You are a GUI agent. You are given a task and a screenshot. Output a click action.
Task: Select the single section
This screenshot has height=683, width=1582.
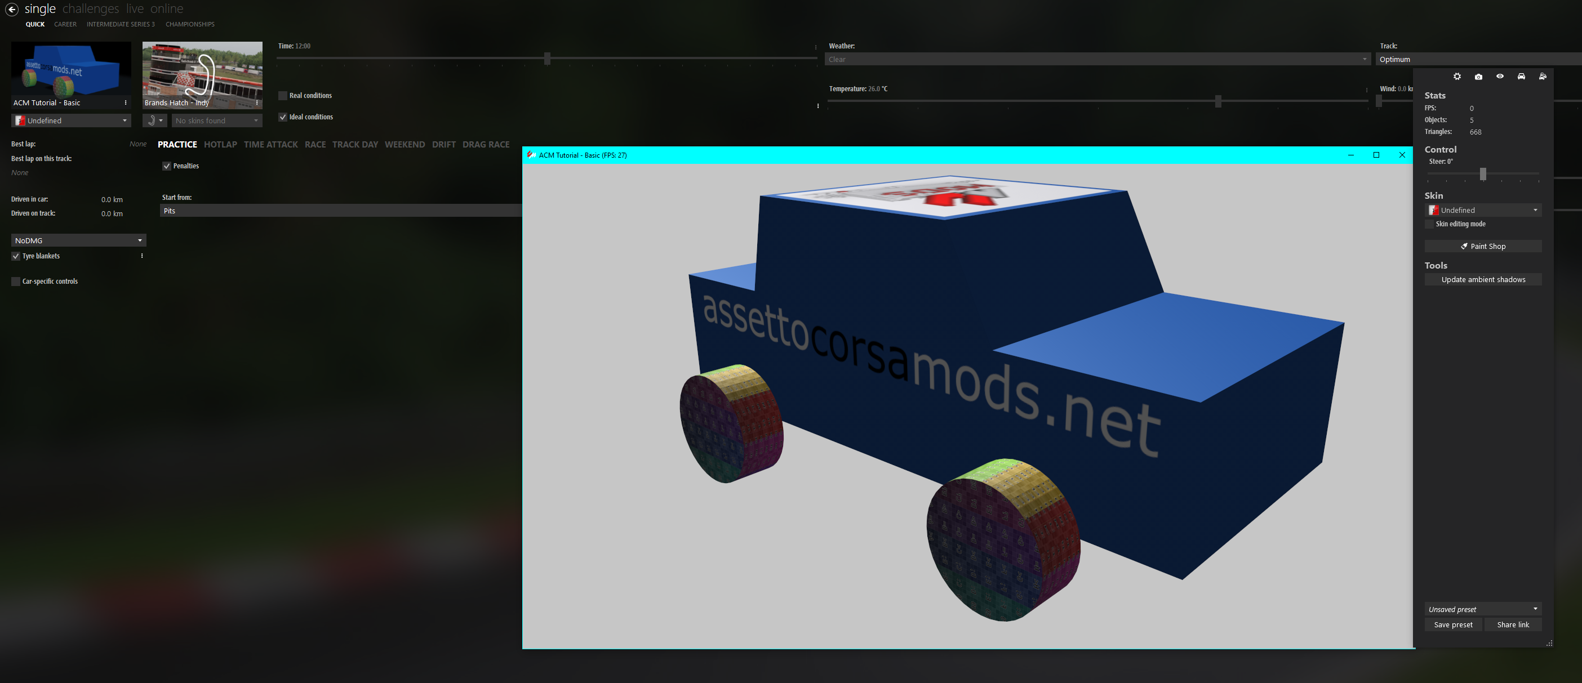[x=40, y=8]
